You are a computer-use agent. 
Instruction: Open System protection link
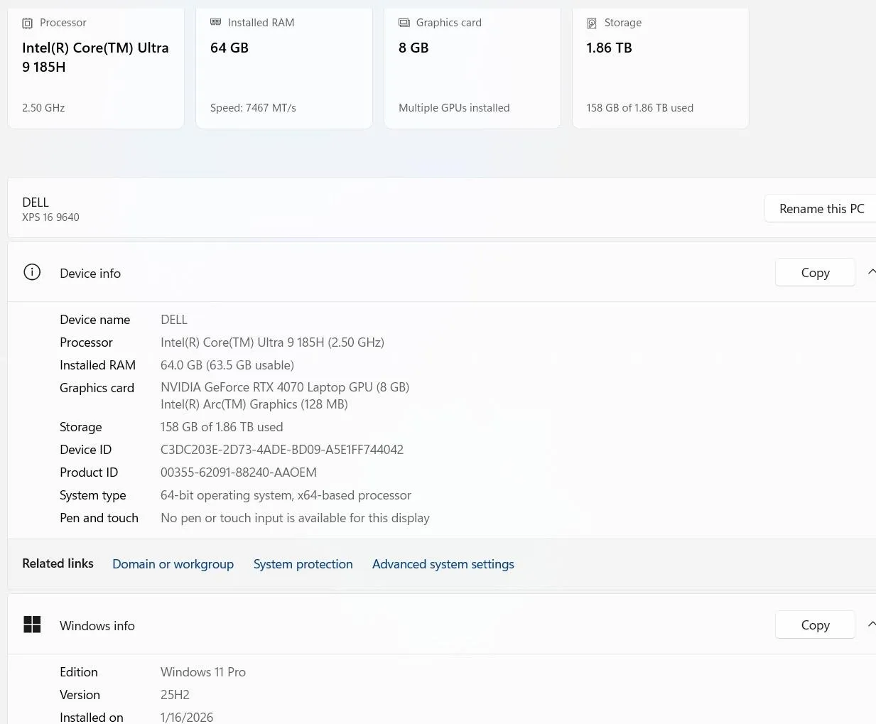point(303,564)
